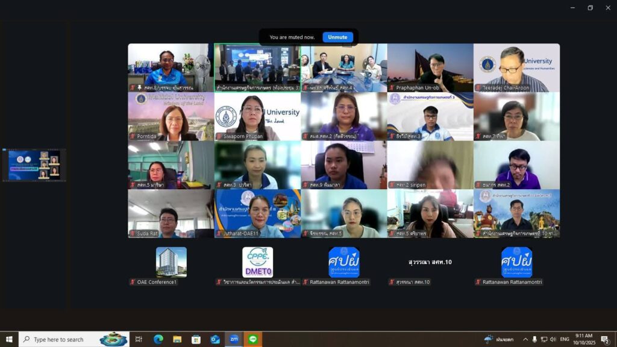617x347 pixels.
Task: Click the system tray microphone icon
Action: click(x=534, y=339)
